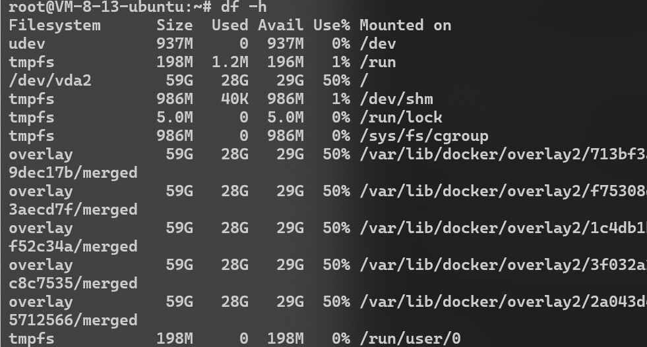Click the overlay2/713bf3 docker path
The height and width of the screenshot is (347, 647).
coord(503,155)
